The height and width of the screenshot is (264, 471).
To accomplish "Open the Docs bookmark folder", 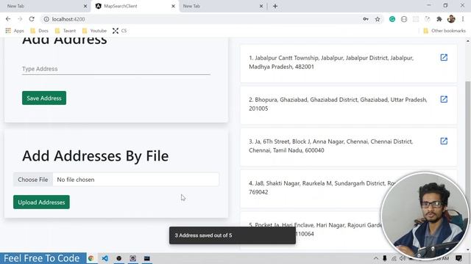I will point(39,31).
